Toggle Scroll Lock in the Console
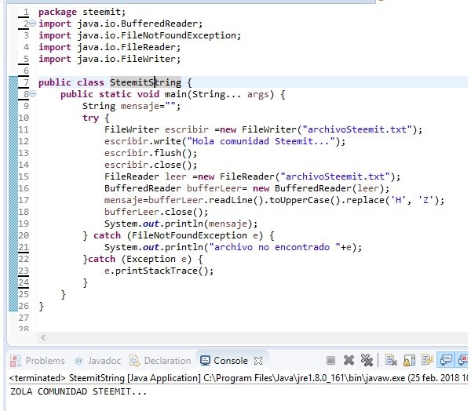The width and height of the screenshot is (471, 411). 409,360
